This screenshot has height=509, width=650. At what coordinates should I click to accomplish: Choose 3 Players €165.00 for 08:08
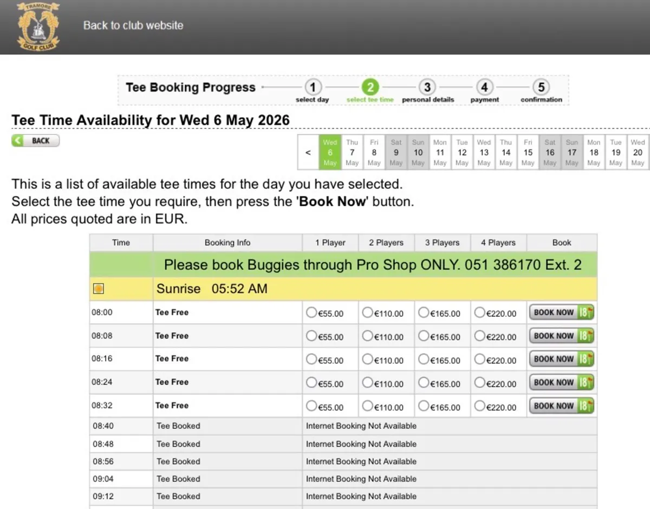424,336
